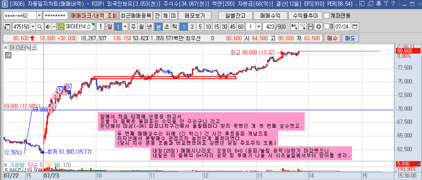Click the add line indicator icon
422x180 pixels.
click(302, 27)
